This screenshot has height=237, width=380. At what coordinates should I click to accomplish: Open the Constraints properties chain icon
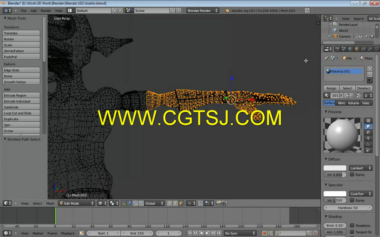pos(363,49)
